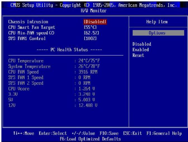The width and height of the screenshot is (188, 142).
Task: Click the SYS FAN 1 Speed label
Action: pyautogui.click(x=26, y=77)
